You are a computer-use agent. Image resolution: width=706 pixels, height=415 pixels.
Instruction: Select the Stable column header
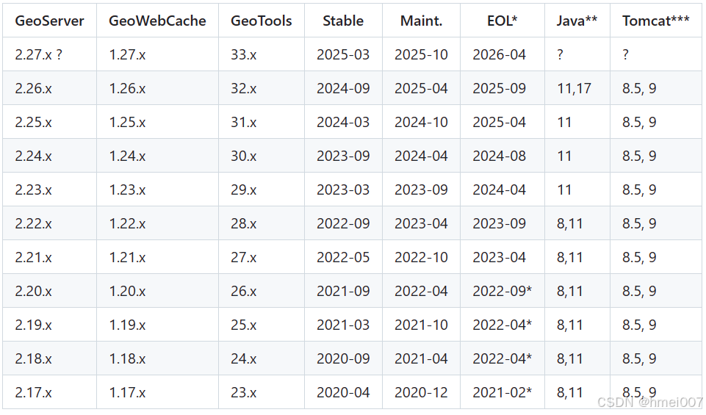coord(343,21)
